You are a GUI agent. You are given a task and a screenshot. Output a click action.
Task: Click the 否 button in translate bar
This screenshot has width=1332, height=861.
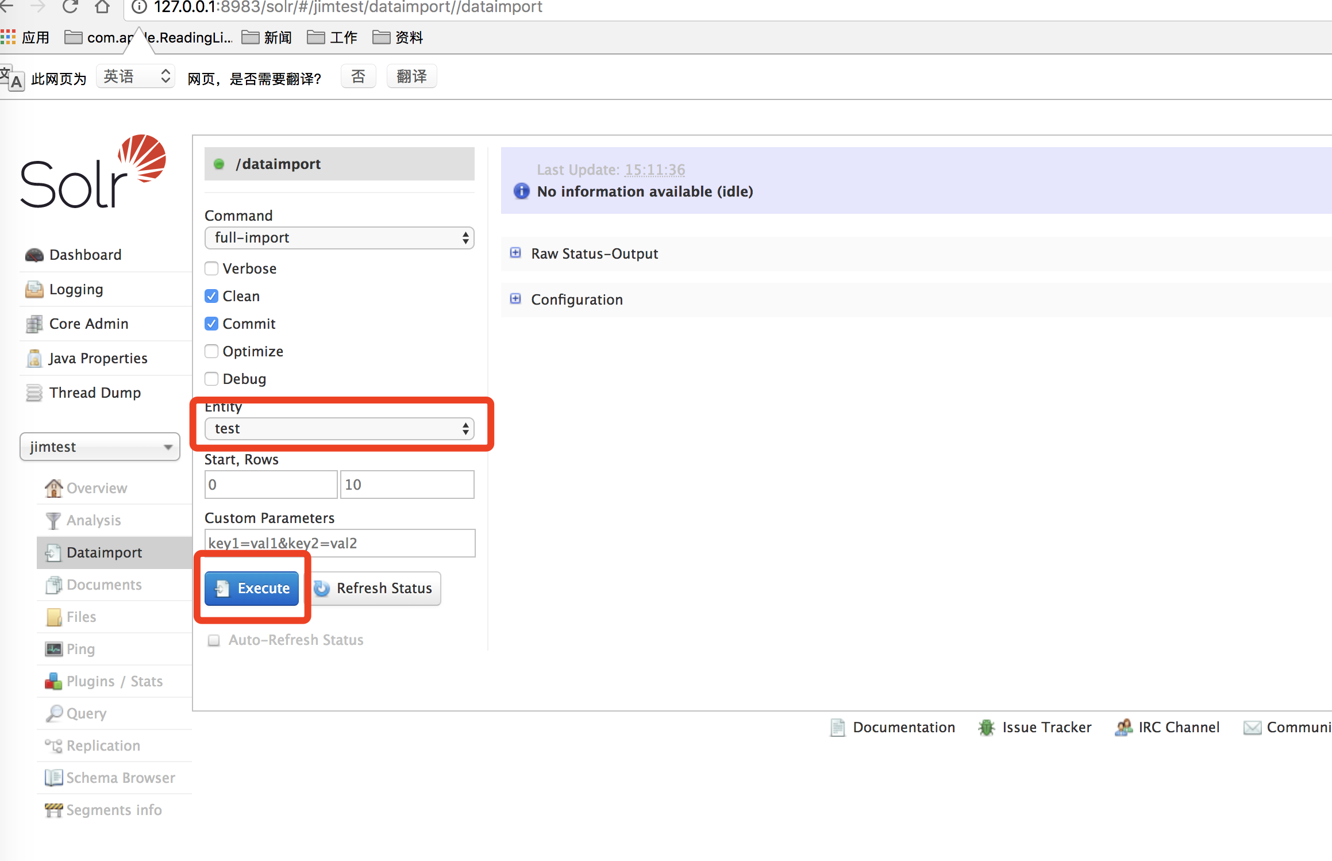(x=359, y=76)
